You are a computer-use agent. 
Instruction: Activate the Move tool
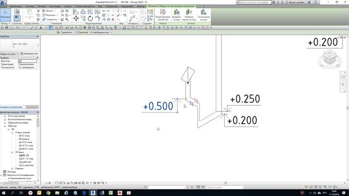(x=76, y=19)
